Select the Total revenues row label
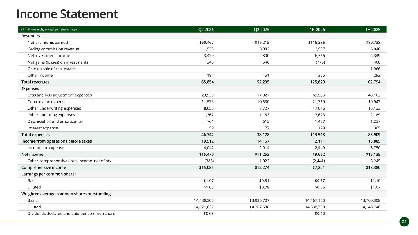This screenshot has height=235, width=418. coord(35,82)
